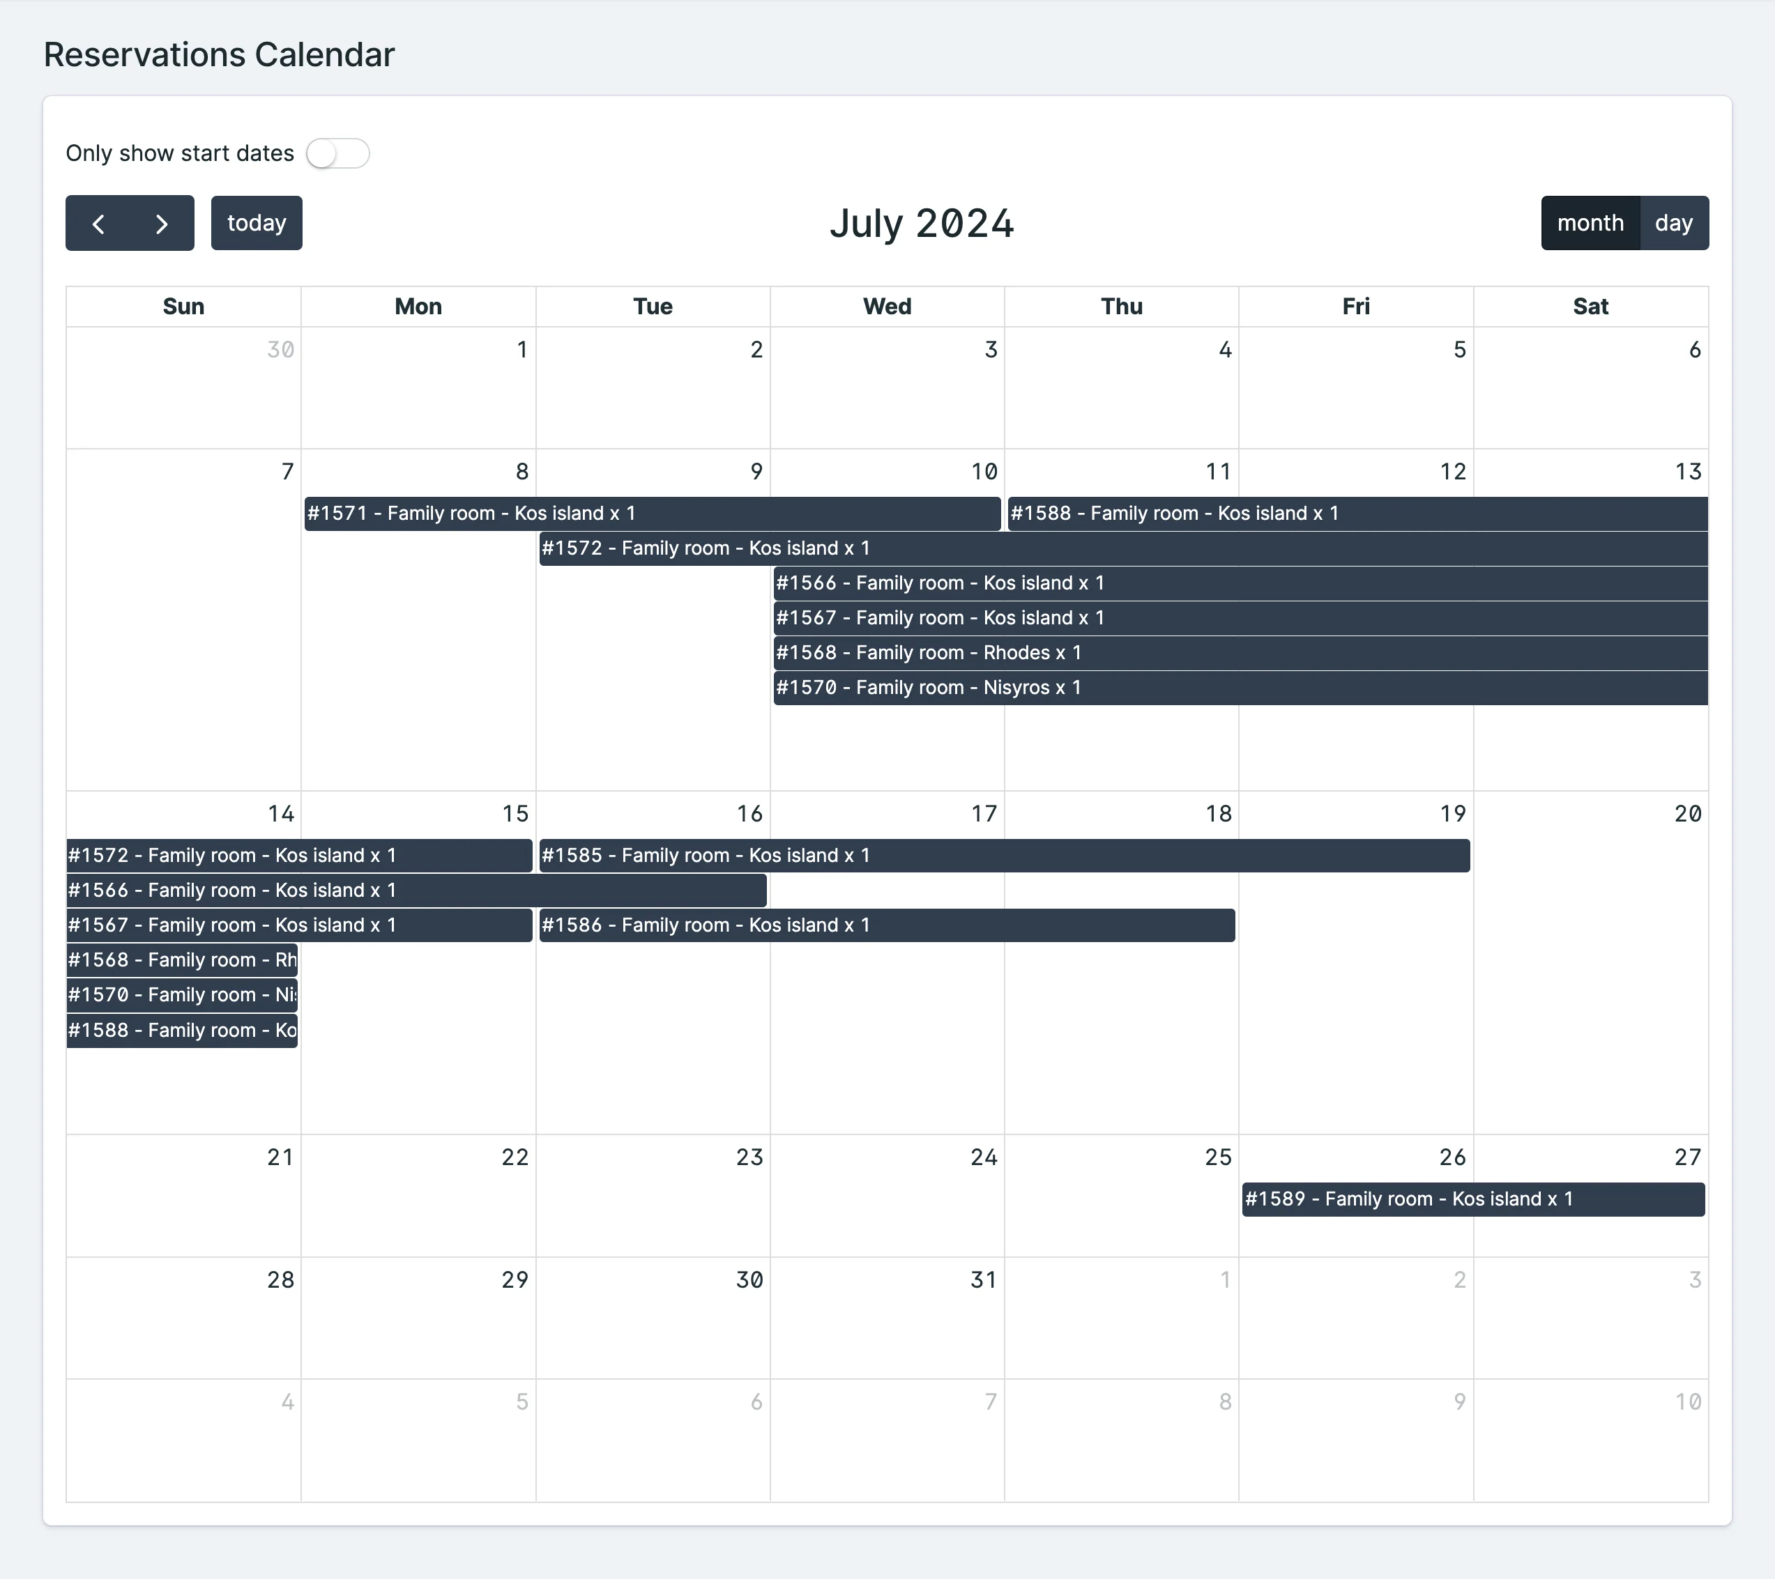Viewport: 1775px width, 1579px height.
Task: Navigate to the next month
Action: (x=160, y=223)
